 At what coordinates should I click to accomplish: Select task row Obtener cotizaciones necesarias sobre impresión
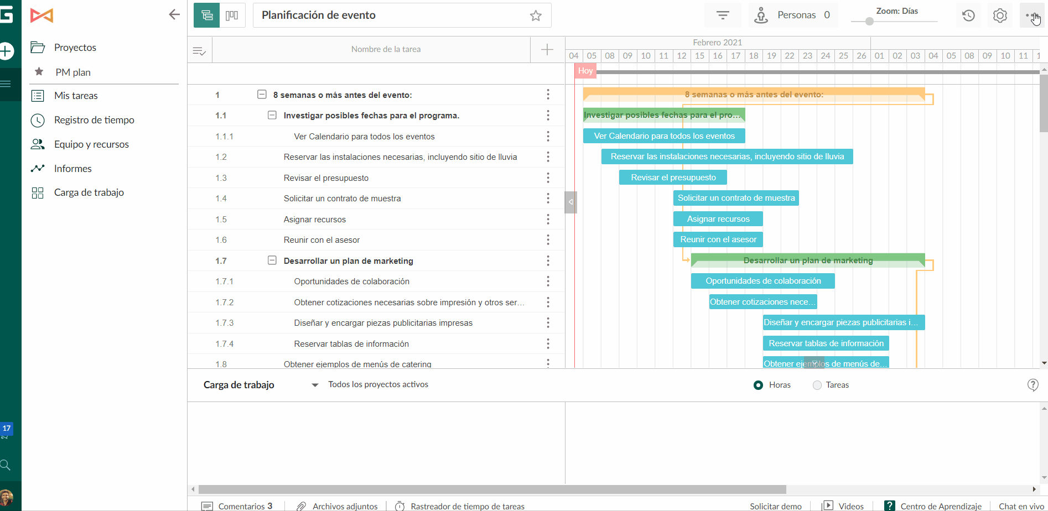pyautogui.click(x=376, y=303)
